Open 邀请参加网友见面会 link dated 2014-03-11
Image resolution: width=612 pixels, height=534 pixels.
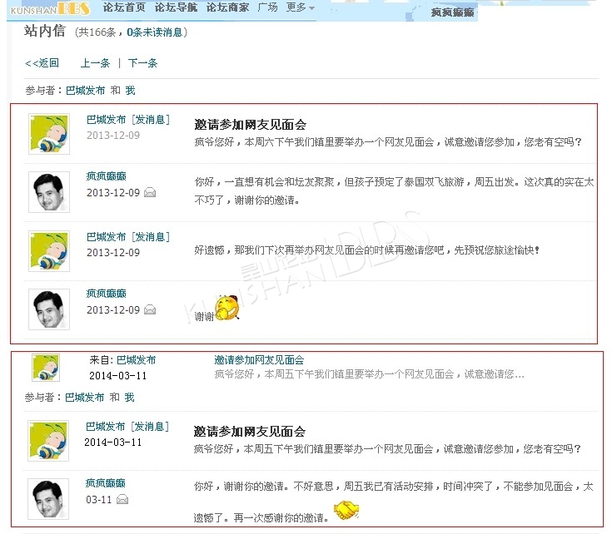point(259,360)
